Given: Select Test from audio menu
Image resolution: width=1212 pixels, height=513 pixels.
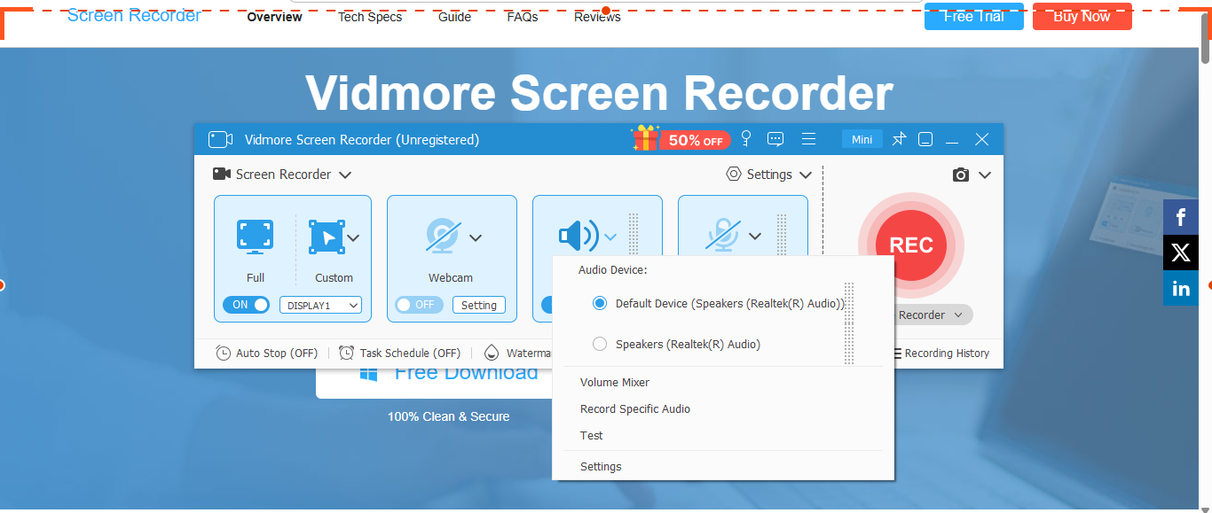Looking at the screenshot, I should 592,436.
